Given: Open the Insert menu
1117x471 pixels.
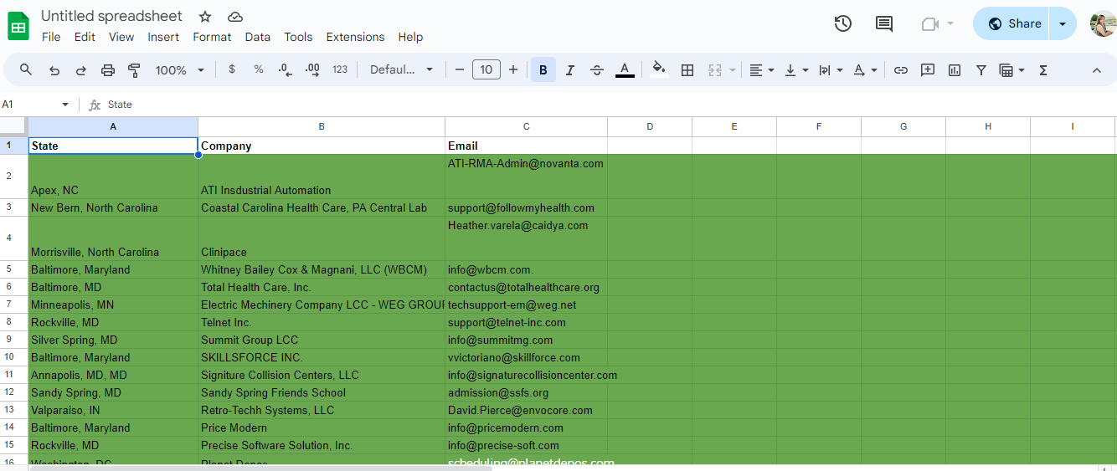Looking at the screenshot, I should (163, 37).
